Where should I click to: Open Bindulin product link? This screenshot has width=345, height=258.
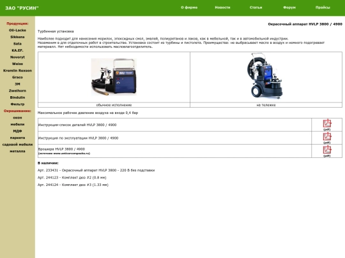coord(17,97)
